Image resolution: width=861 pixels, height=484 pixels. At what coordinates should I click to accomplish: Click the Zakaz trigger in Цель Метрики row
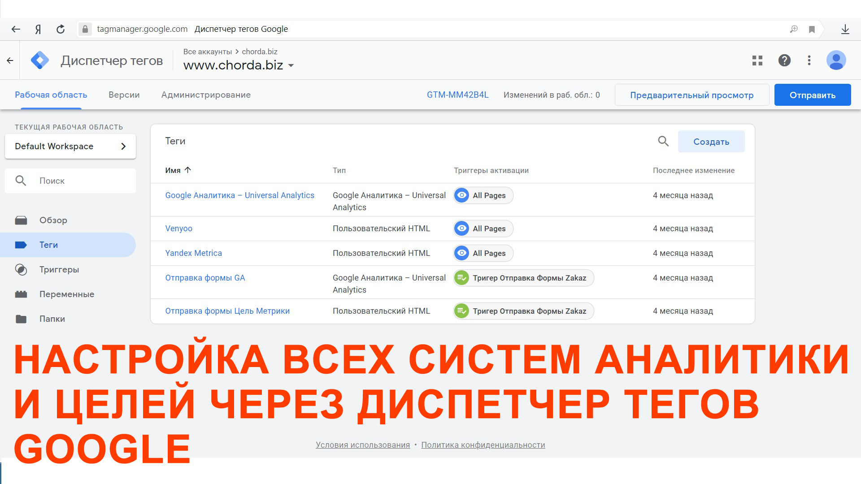(x=524, y=311)
